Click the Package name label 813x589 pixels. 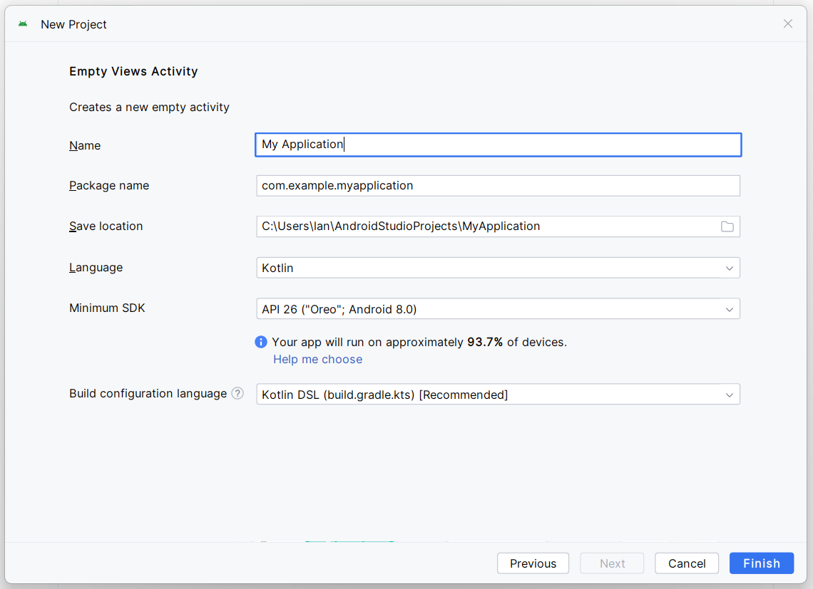click(x=109, y=185)
